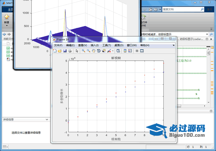Focus the 搜索文档 search field
216x151 pixels.
181,9
